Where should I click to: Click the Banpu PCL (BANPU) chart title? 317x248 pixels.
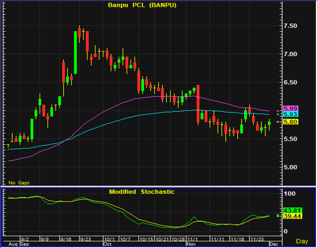point(142,5)
